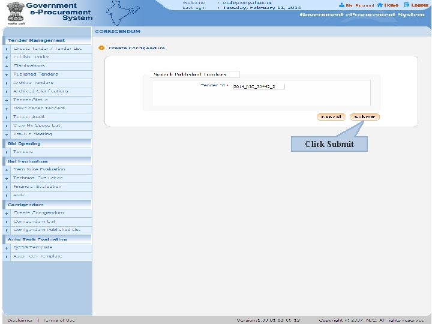Open the Downloaded Tenders item
The height and width of the screenshot is (324, 432).
pos(39,108)
